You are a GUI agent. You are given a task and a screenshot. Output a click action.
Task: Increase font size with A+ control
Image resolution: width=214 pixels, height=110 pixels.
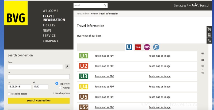196,5
